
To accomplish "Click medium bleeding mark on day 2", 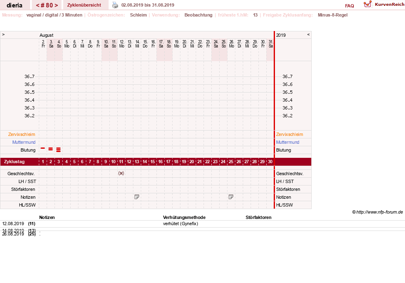I will pos(51,149).
